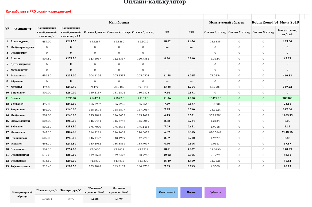The width and height of the screenshot is (312, 207).
Task: Select the 2-фенилэтанол response 3 value 164.9796
Action: pyautogui.click(x=143, y=166)
